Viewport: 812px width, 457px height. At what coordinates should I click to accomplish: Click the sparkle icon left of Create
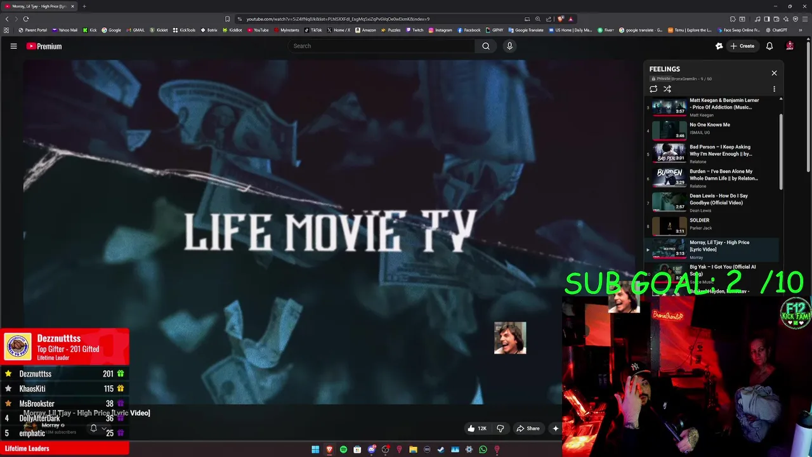coord(719,46)
